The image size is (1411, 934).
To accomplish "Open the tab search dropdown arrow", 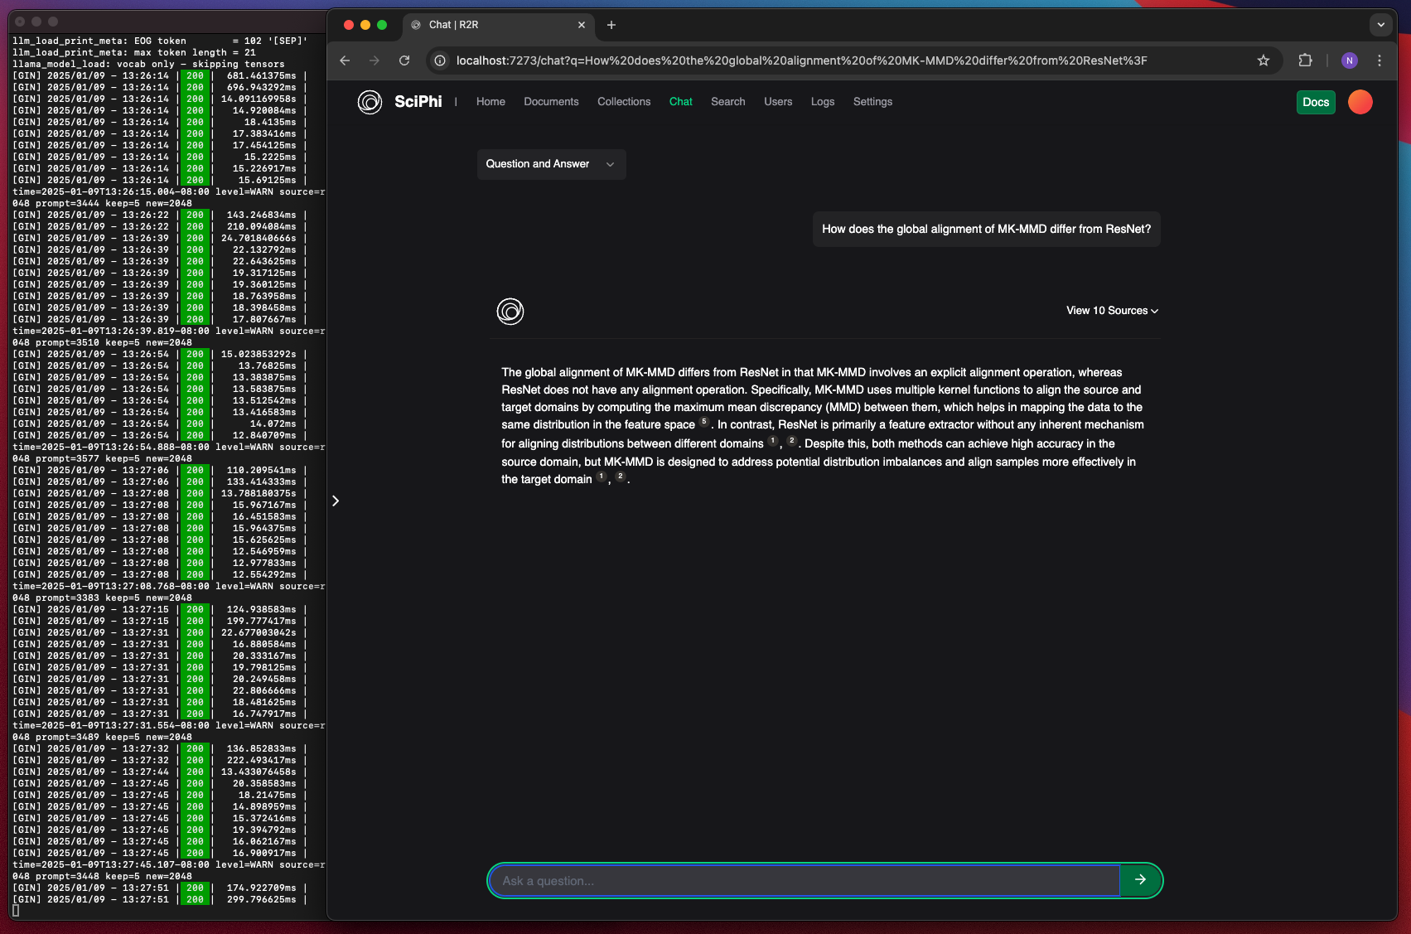I will pyautogui.click(x=1381, y=25).
